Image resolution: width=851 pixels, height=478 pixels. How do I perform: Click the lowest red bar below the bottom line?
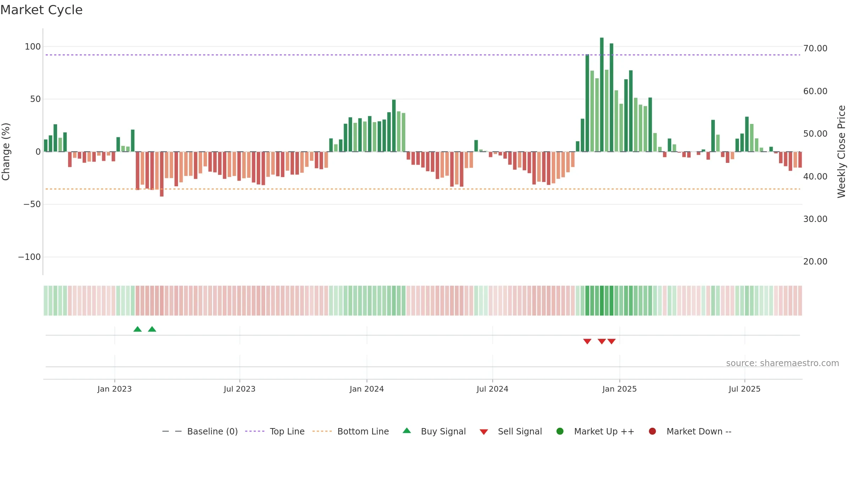pyautogui.click(x=162, y=174)
